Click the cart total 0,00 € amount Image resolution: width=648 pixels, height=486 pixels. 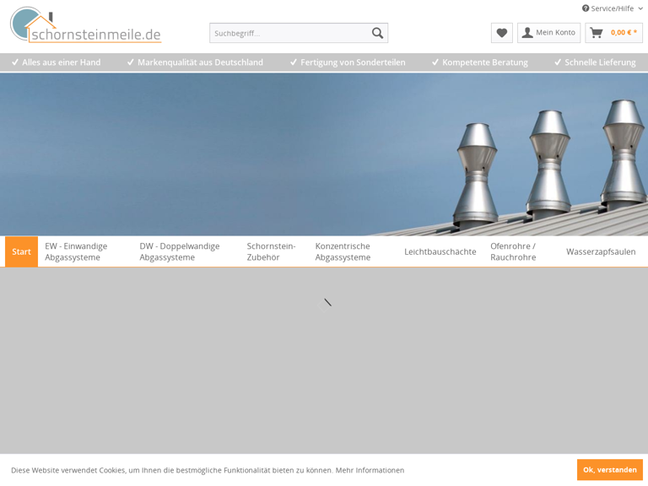pos(624,33)
